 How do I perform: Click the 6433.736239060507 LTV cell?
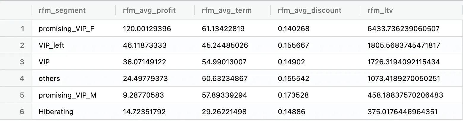(x=403, y=29)
